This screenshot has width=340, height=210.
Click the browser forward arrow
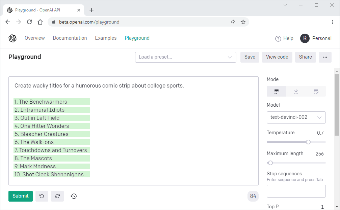(x=19, y=22)
